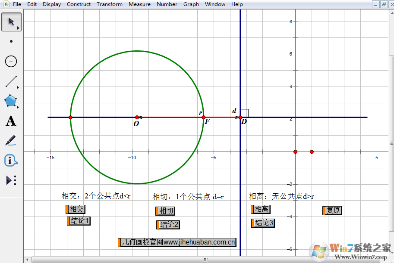Select the Polygon tool
The width and height of the screenshot is (394, 263).
tap(11, 101)
